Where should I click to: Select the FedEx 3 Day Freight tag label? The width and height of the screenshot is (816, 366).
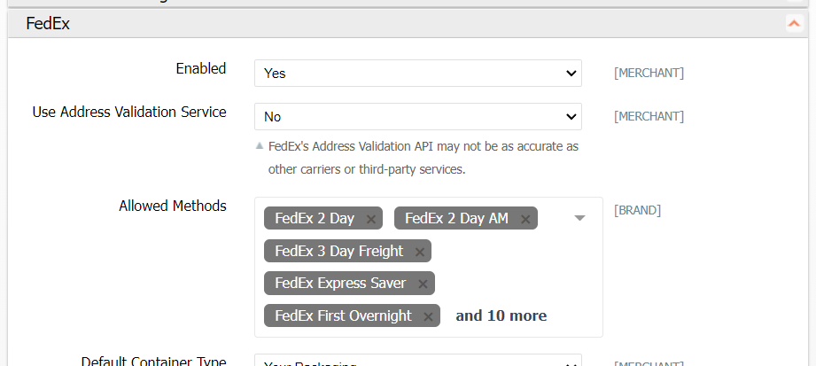click(338, 251)
